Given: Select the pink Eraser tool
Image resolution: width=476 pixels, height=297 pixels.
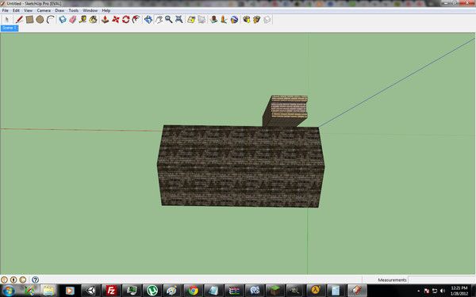Looking at the screenshot, I should tap(73, 20).
